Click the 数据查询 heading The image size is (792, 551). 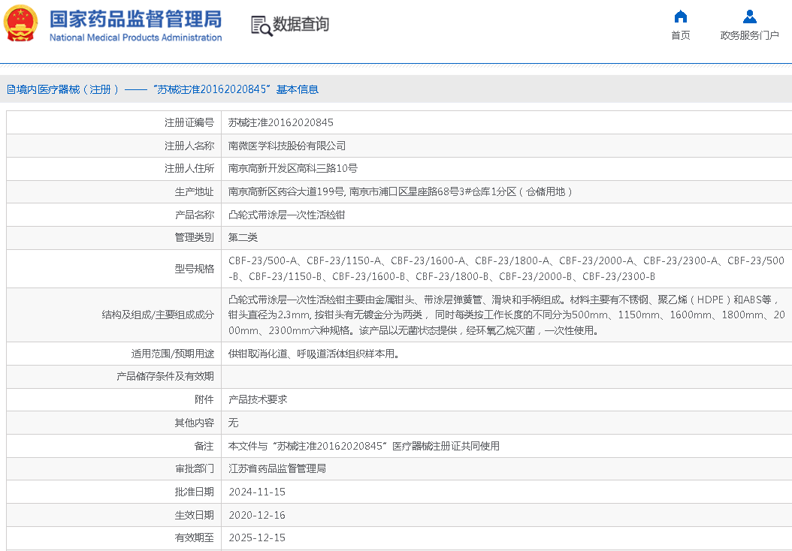coord(301,24)
